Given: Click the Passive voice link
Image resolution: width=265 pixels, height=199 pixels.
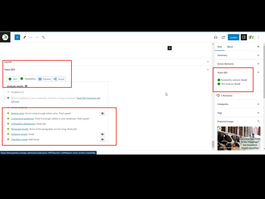Looking at the screenshot, I should point(17,113).
